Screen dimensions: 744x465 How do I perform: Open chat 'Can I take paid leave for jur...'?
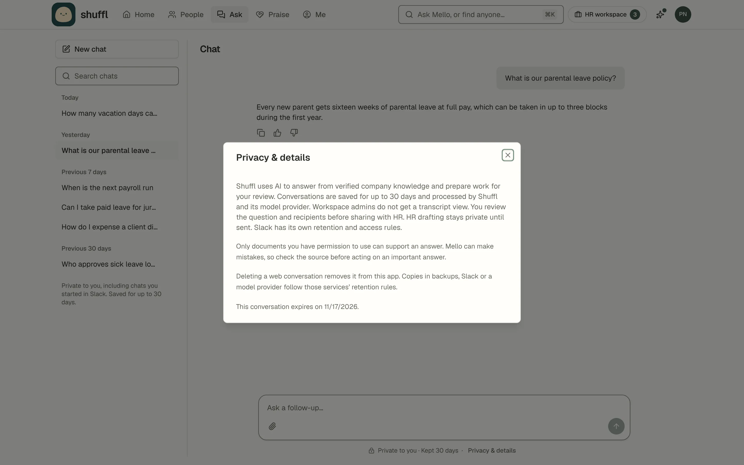(x=117, y=207)
